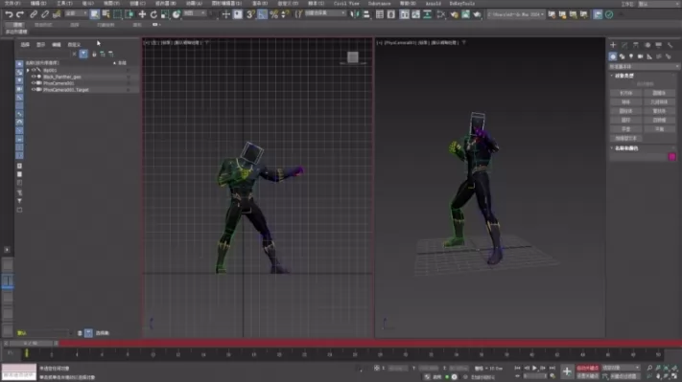Click the Zoom magnifier viewport control
Viewport: 682px width, 382px height.
click(x=649, y=368)
